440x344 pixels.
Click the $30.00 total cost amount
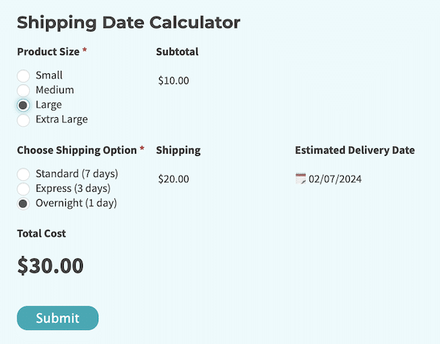click(51, 266)
